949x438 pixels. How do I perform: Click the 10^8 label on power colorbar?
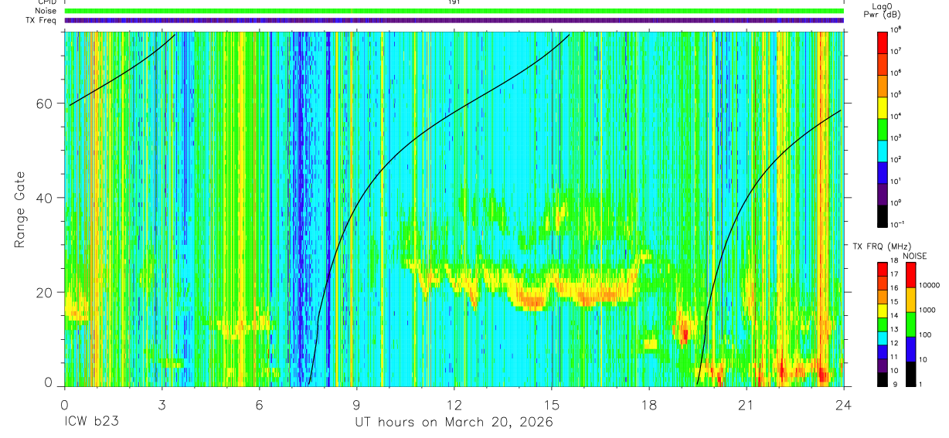click(897, 29)
